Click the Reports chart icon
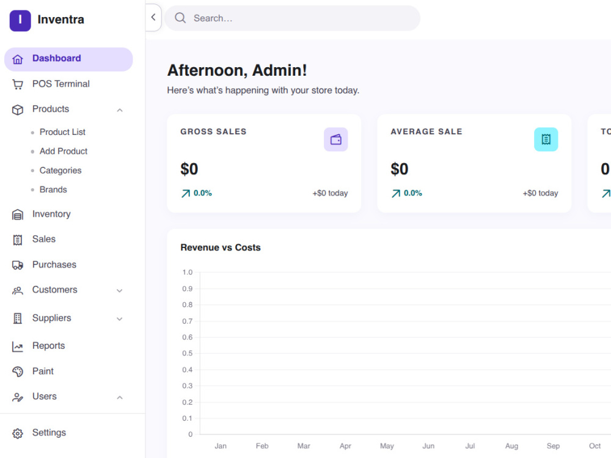611x458 pixels. [x=18, y=347]
